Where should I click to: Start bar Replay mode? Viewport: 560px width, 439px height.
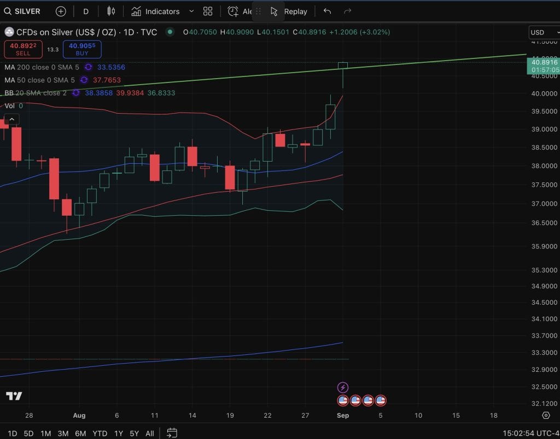coord(289,11)
